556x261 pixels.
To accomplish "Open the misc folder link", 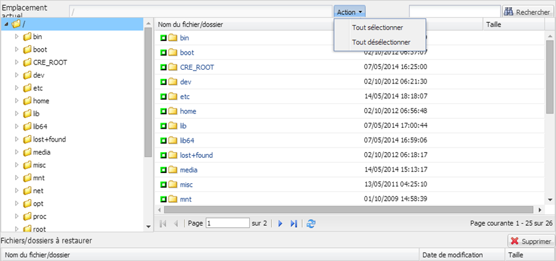I will (186, 185).
